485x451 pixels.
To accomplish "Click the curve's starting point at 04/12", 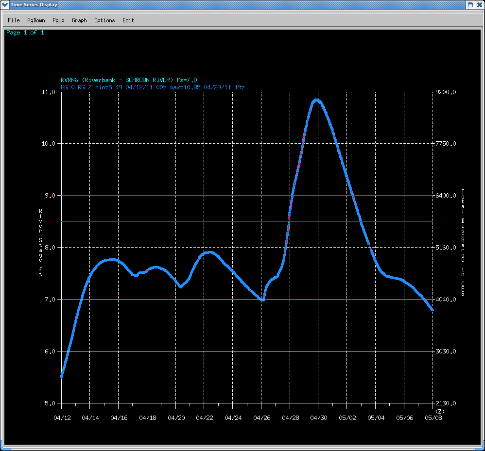I will click(x=62, y=377).
